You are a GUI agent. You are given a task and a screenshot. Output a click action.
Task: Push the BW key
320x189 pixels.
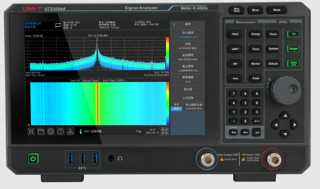point(235,64)
